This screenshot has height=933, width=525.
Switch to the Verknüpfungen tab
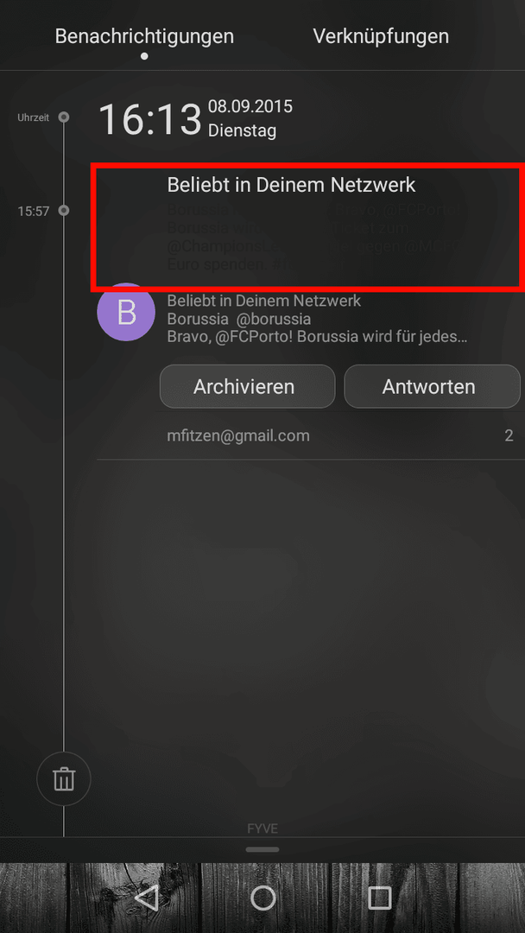point(381,36)
